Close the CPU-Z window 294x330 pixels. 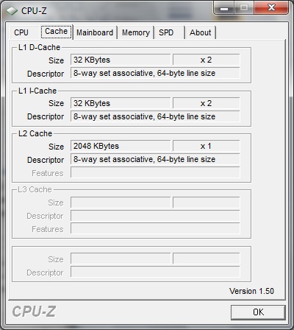tap(271, 8)
